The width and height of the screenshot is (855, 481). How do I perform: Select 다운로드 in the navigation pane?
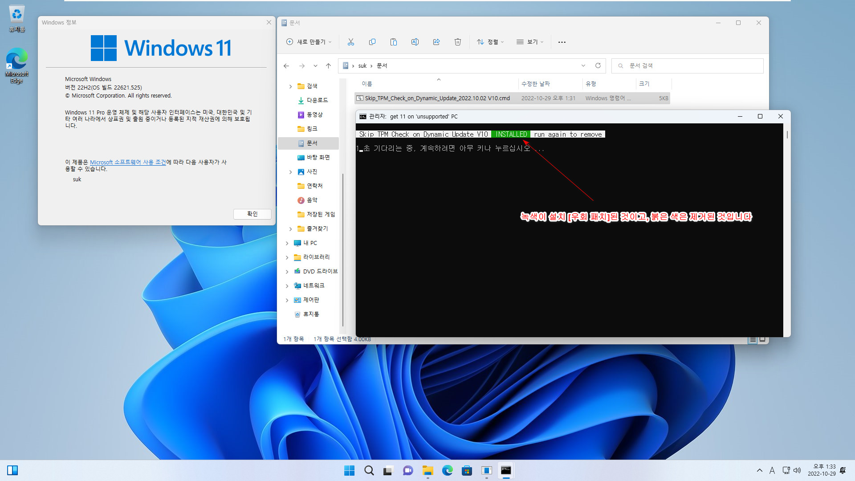coord(313,100)
